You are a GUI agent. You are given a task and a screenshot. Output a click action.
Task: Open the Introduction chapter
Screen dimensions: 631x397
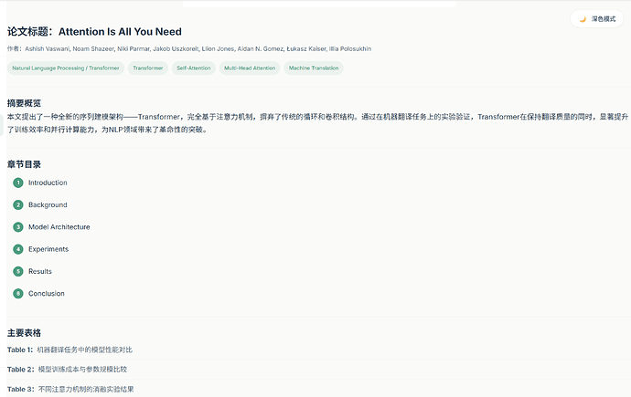point(48,183)
